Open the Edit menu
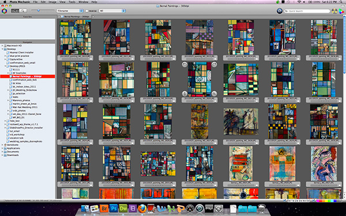346x216 pixels. (x=43, y=2)
